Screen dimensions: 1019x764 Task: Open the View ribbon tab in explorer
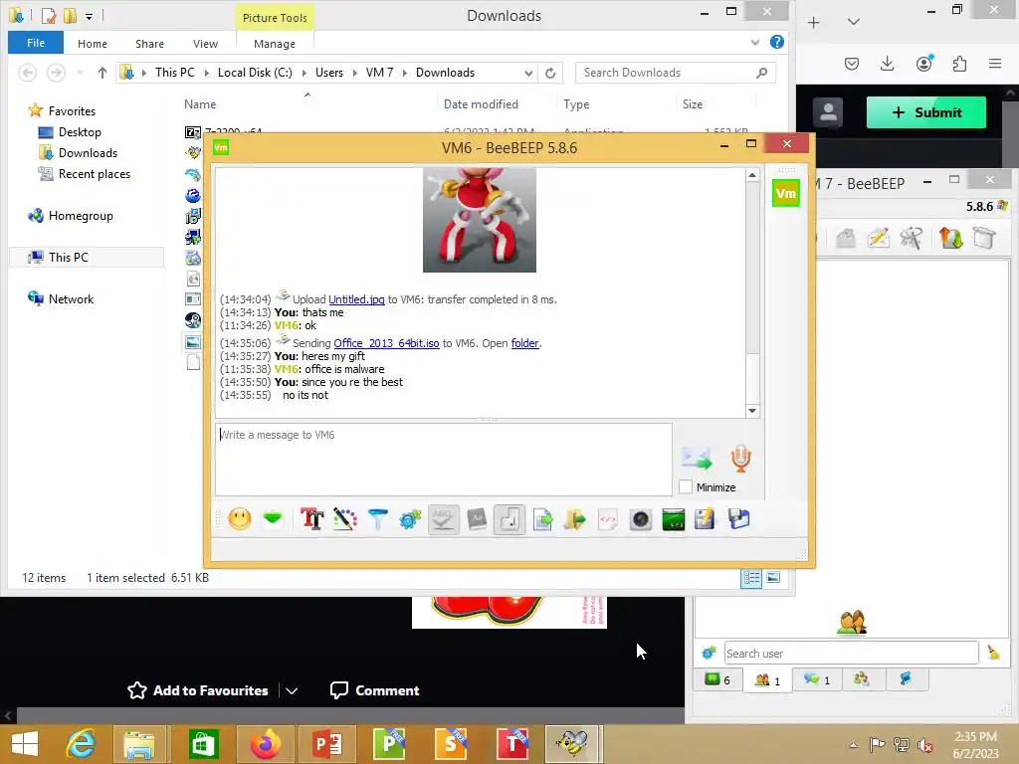coord(205,44)
